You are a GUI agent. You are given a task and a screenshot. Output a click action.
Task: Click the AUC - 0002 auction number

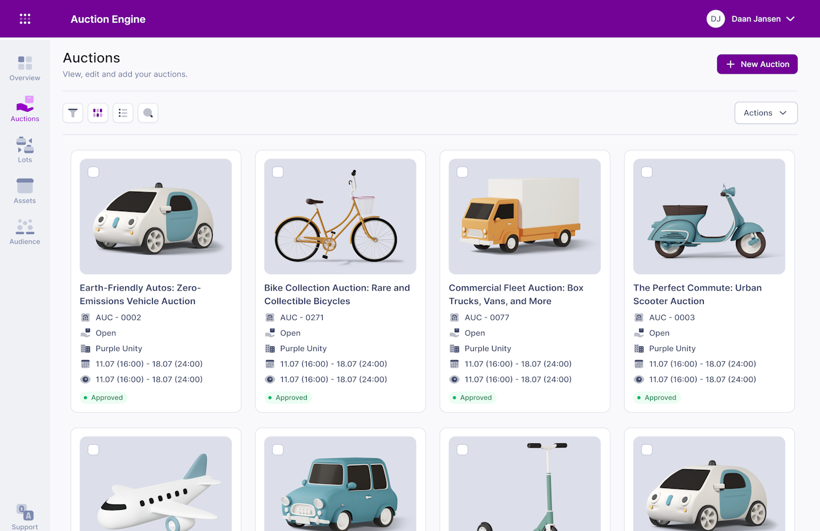point(118,318)
